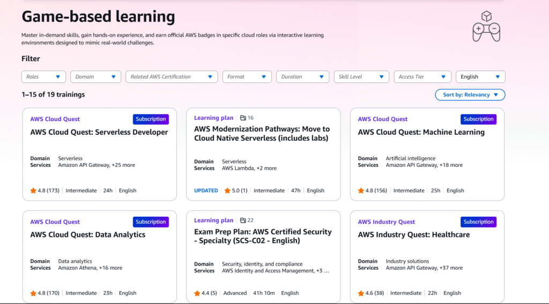Click 'Industry solutions' domain value
The height and width of the screenshot is (304, 549).
pos(407,261)
